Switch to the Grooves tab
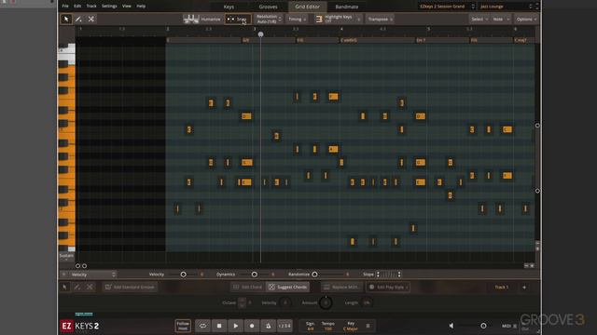Image resolution: width=597 pixels, height=335 pixels. [268, 7]
